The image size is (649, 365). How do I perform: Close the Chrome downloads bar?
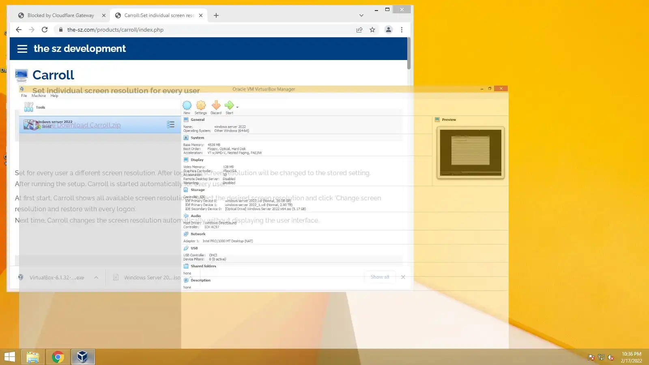403,277
